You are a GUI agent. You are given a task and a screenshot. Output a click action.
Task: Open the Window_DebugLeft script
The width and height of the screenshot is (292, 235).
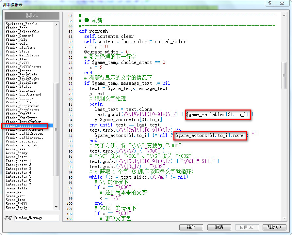pos(22,141)
